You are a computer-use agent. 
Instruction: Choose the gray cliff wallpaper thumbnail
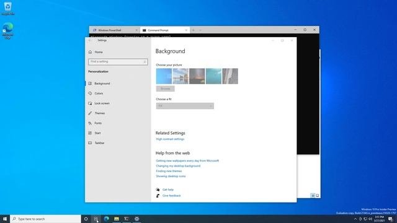230,76
